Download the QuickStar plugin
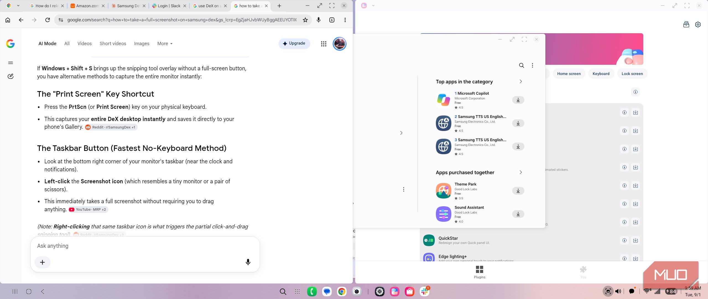Image resolution: width=708 pixels, height=299 pixels. pos(636,240)
